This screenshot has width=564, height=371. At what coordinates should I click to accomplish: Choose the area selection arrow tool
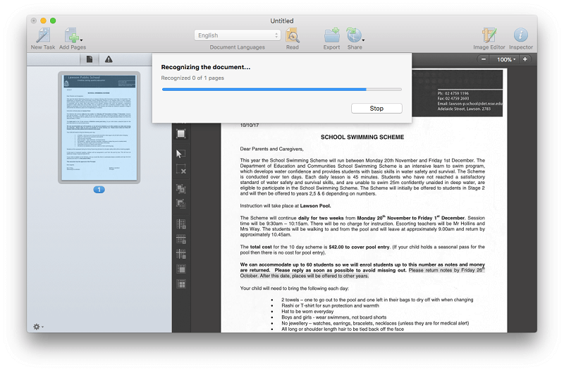coord(181,154)
